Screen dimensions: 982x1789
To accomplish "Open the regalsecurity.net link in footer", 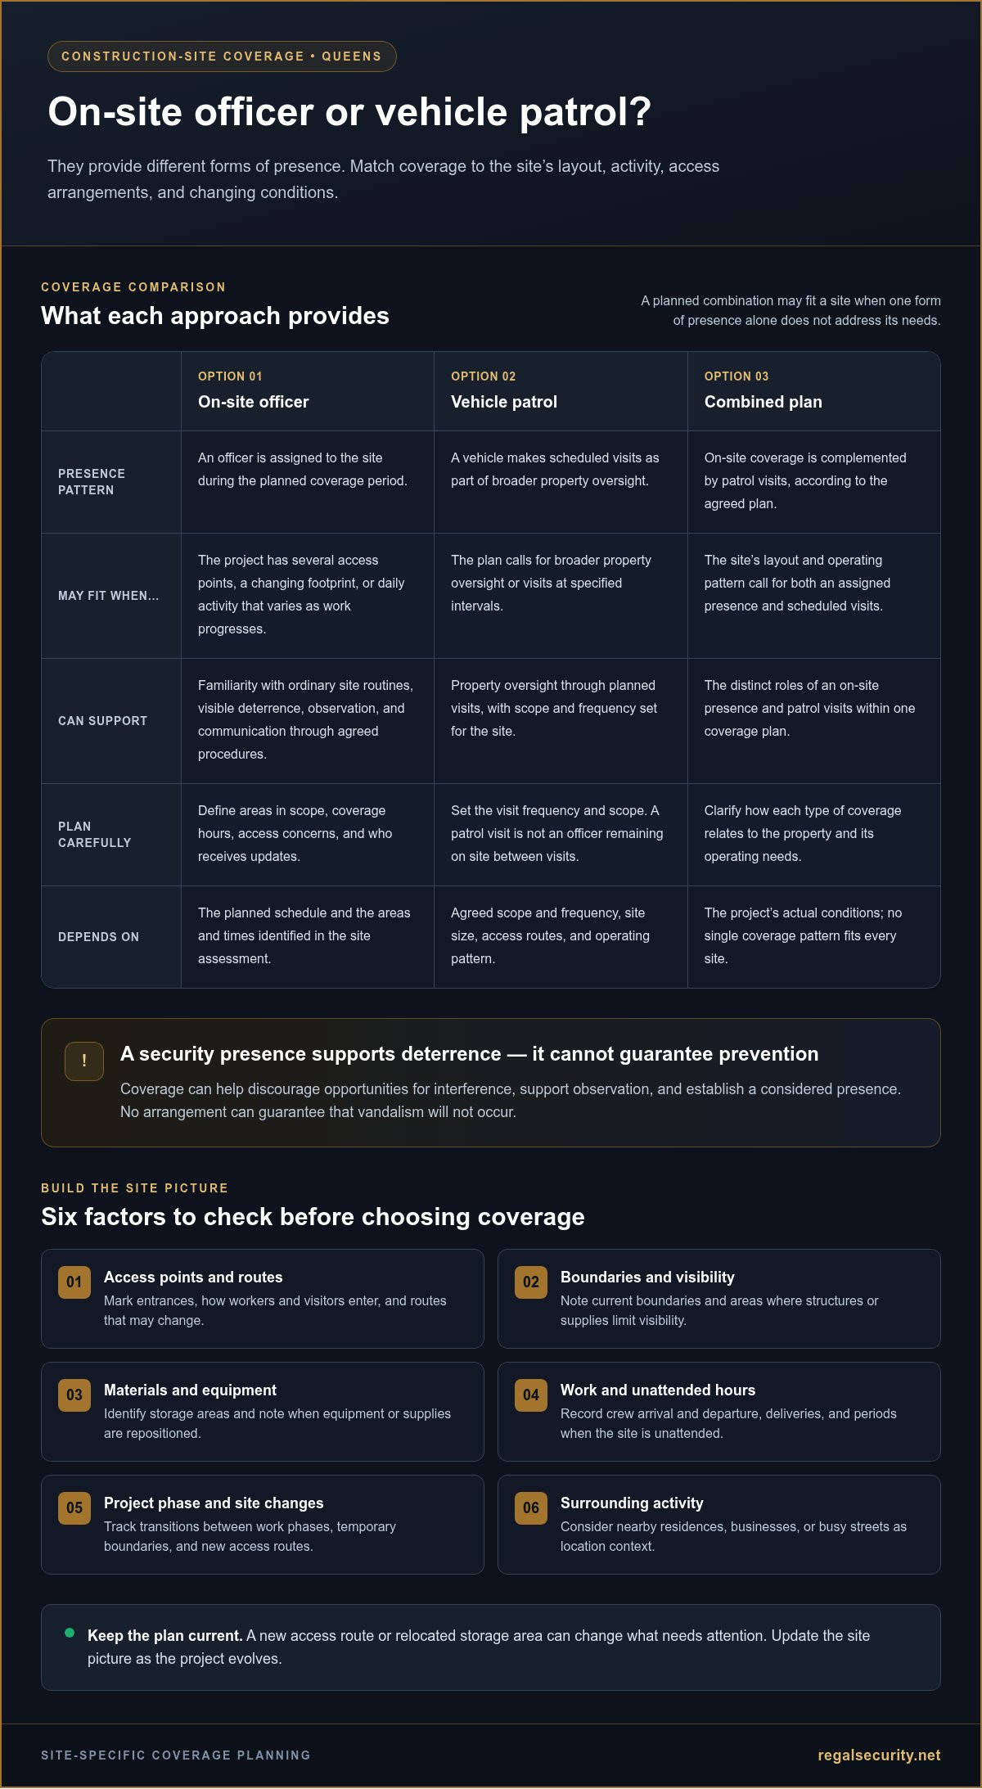I will [879, 1755].
